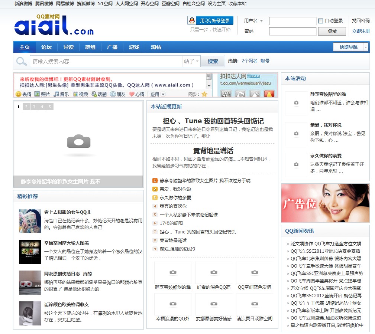This screenshot has width=375, height=334.
Task: Click camera placeholder beside 亲爱，我对你说 in 本站活动
Action: click(x=296, y=134)
